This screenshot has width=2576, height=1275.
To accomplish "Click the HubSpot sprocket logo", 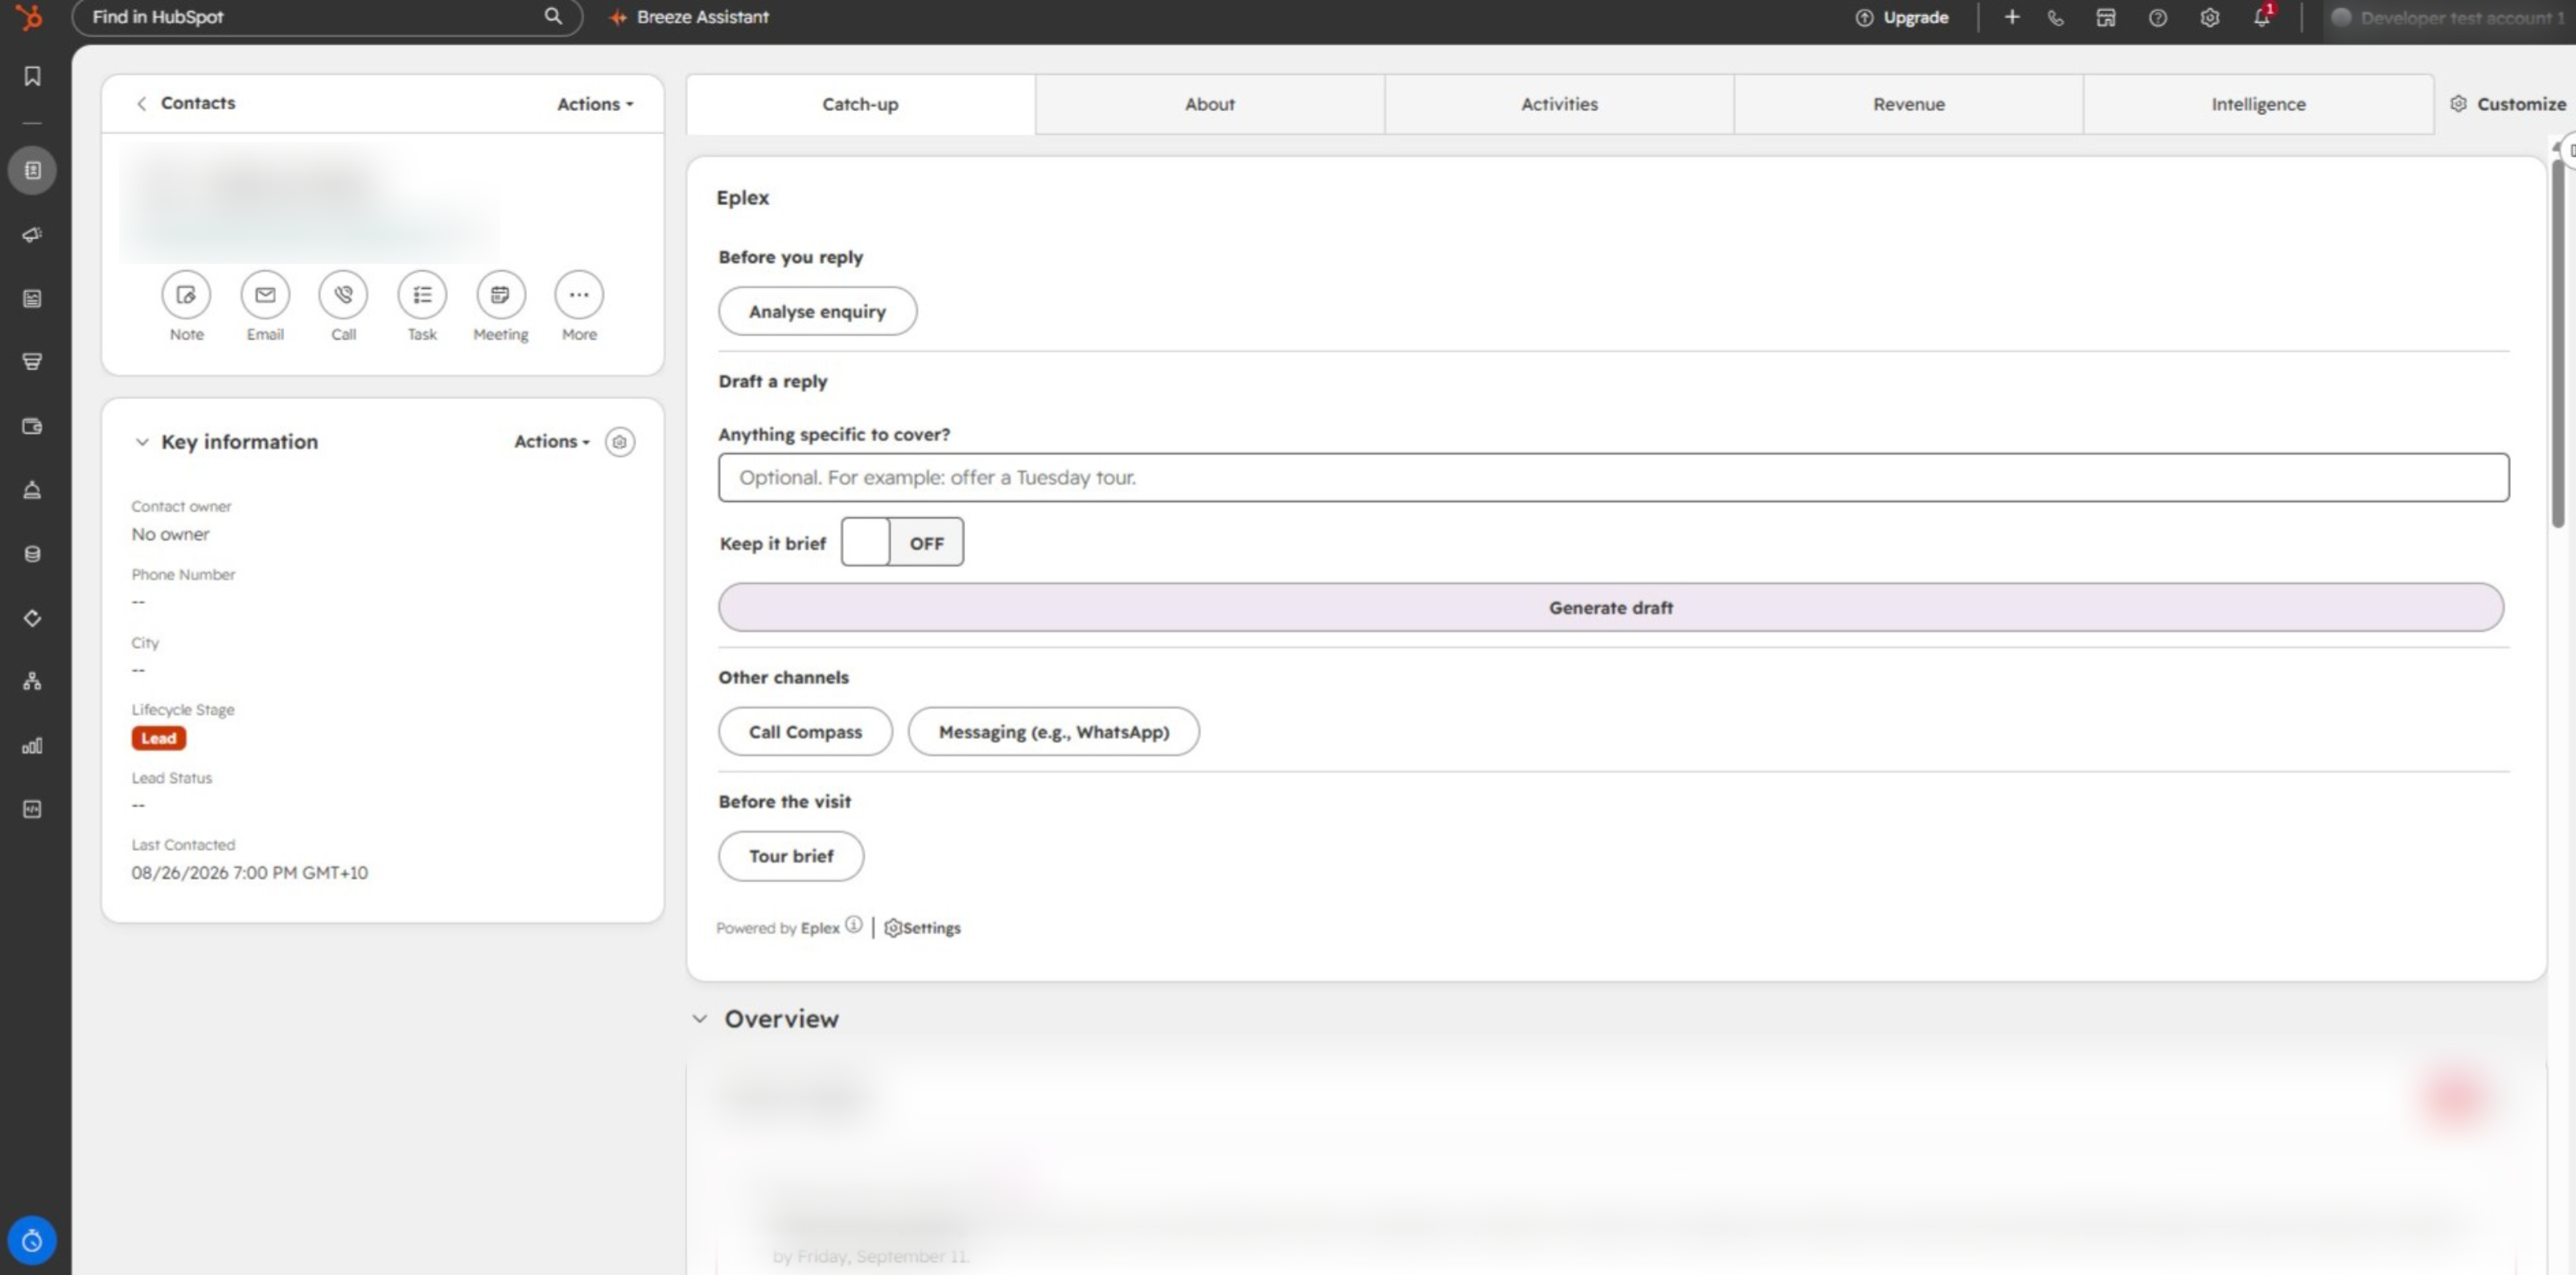I will [x=30, y=16].
